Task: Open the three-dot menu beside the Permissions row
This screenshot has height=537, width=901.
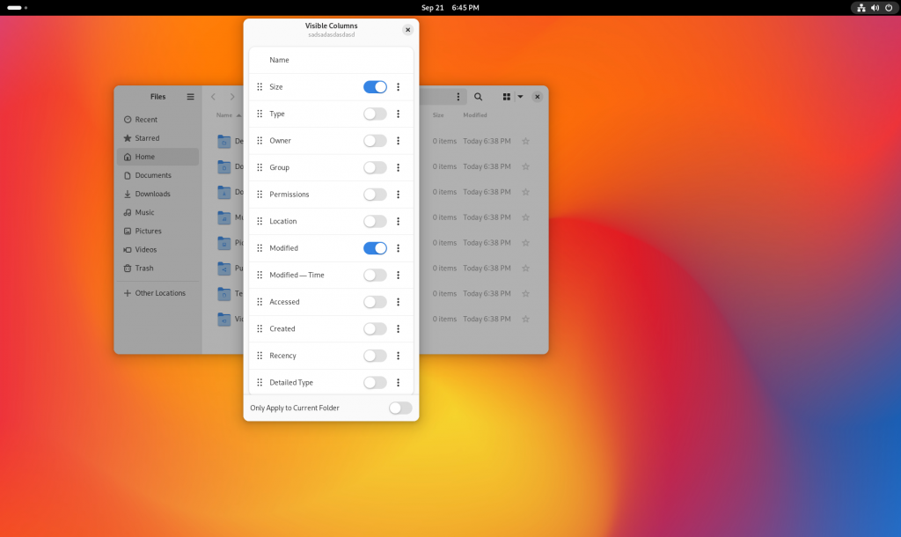Action: click(x=398, y=195)
